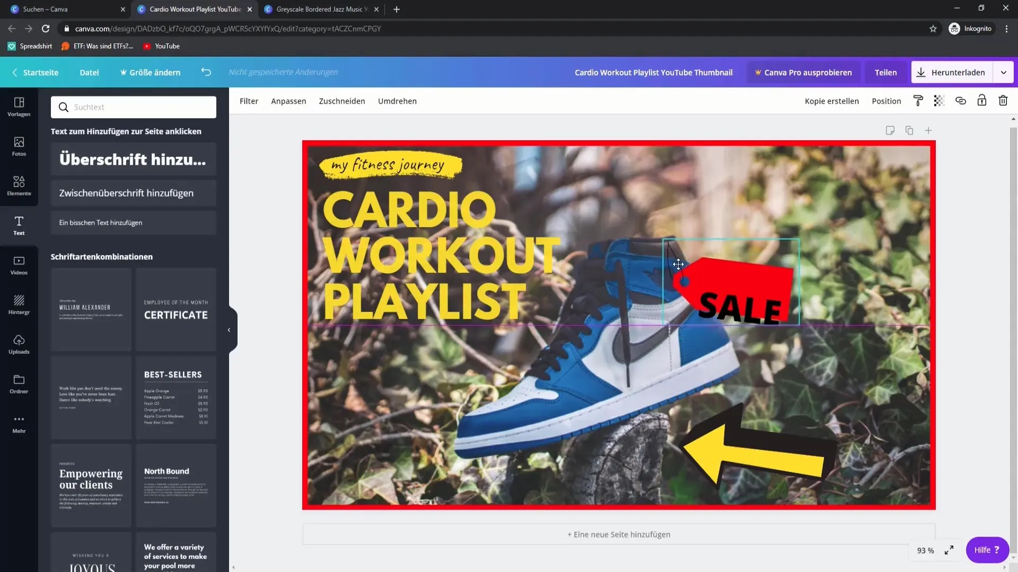The height and width of the screenshot is (572, 1018).
Task: Click the copy style paint roller icon
Action: [x=918, y=101]
